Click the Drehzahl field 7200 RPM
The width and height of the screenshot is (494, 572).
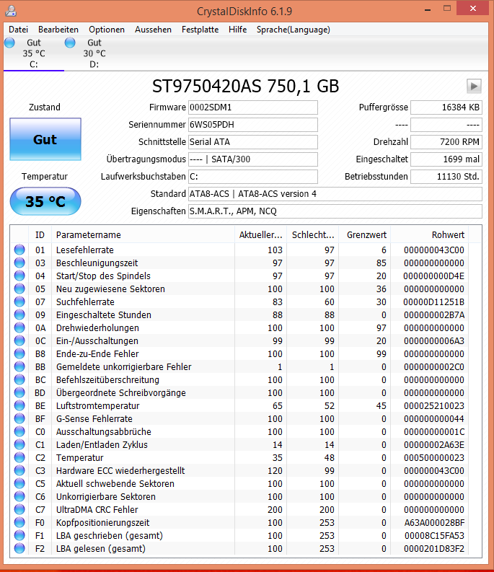click(446, 142)
